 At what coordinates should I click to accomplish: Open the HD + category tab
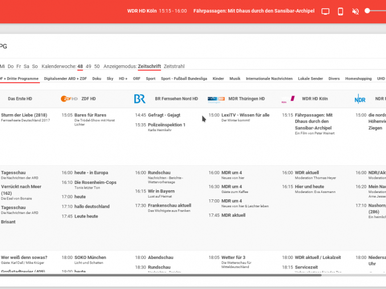point(123,78)
